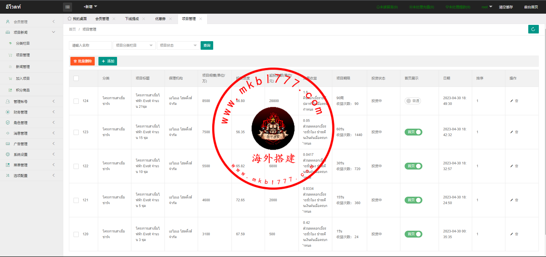Close the 优惠券 tab
Viewport: 546px width, 257px height.
click(171, 19)
